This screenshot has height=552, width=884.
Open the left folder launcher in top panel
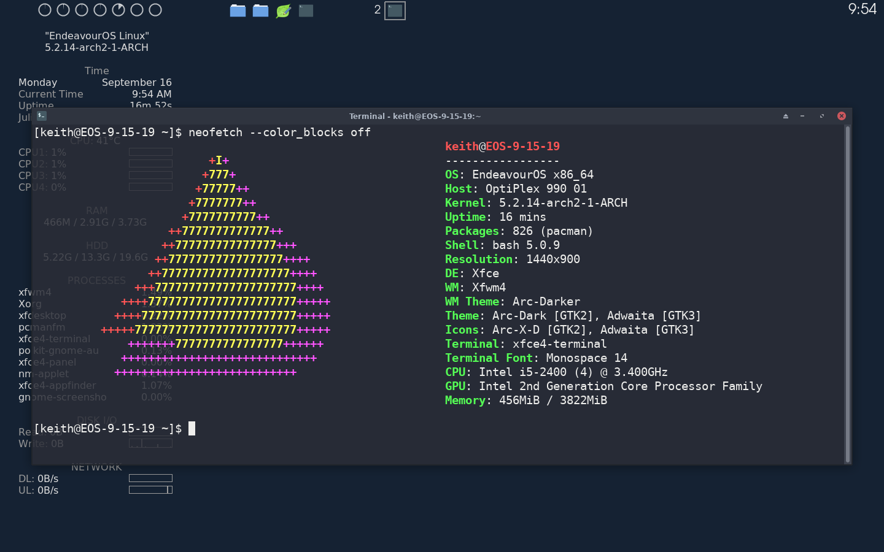coord(238,10)
